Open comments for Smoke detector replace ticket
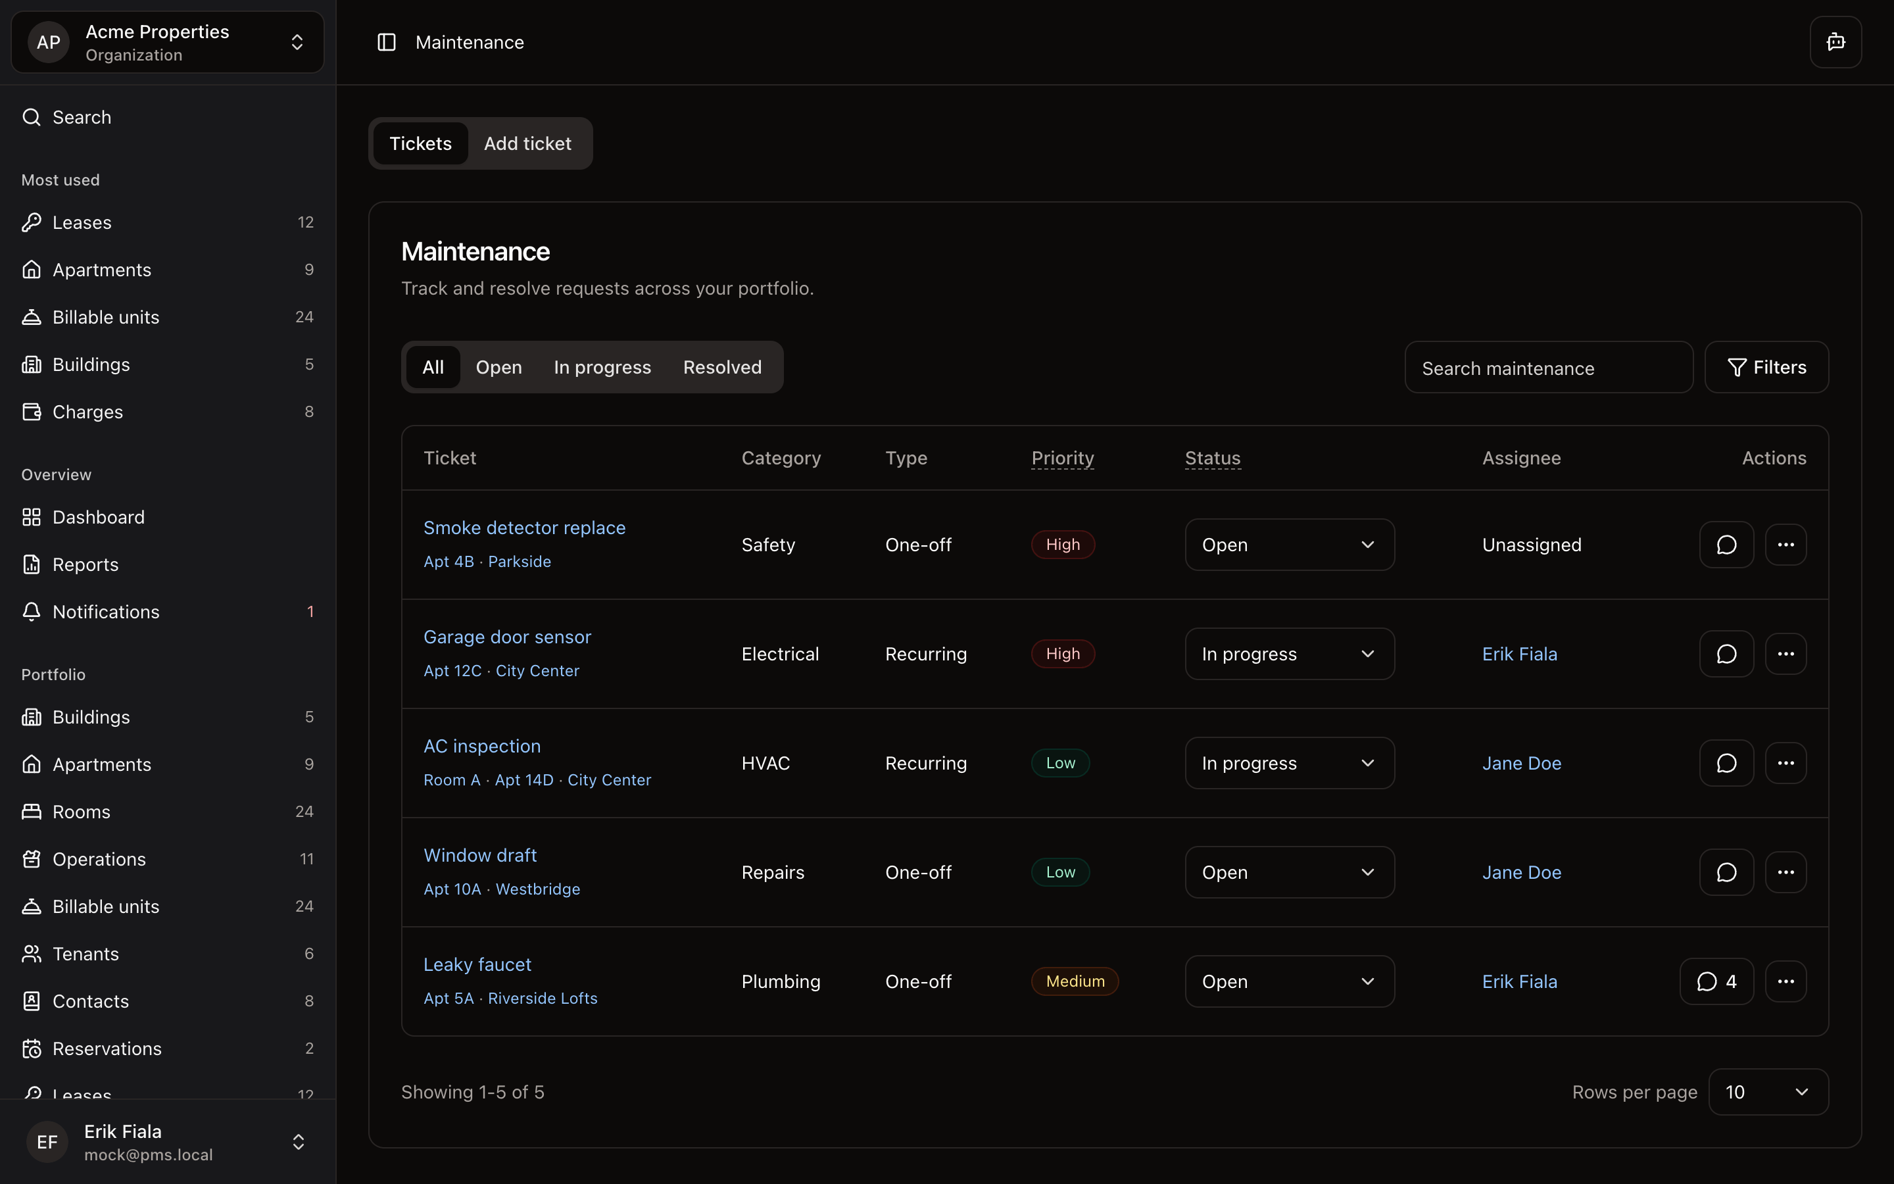 pos(1726,545)
